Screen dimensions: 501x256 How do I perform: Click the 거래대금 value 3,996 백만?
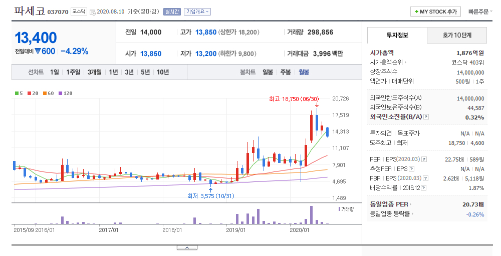(x=328, y=53)
